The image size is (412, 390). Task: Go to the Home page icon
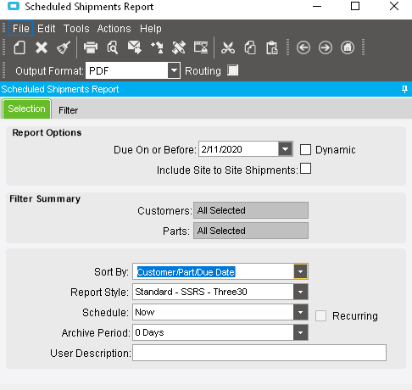pyautogui.click(x=348, y=47)
